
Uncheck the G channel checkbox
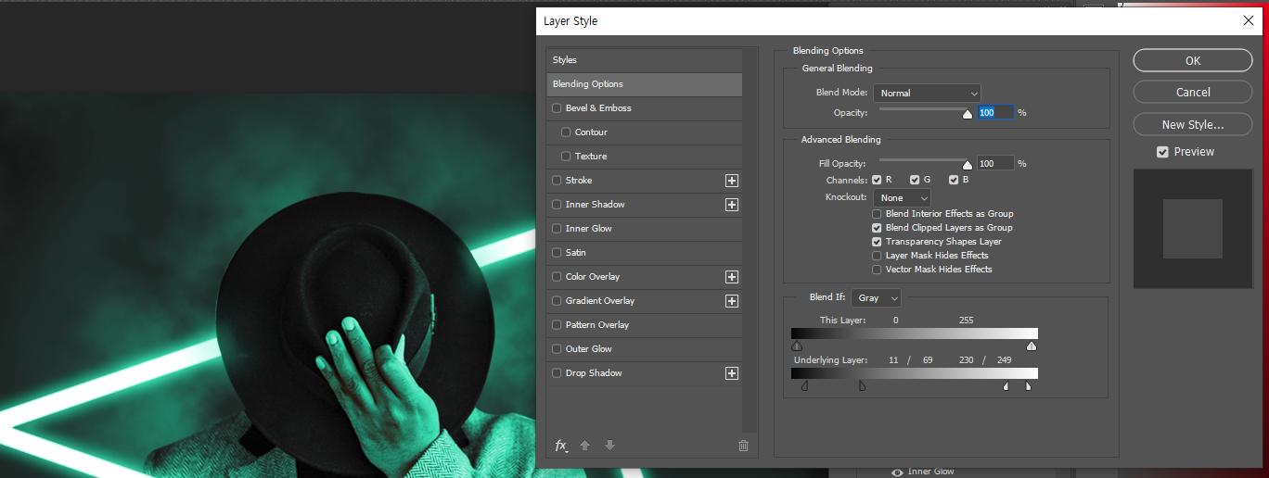(915, 180)
